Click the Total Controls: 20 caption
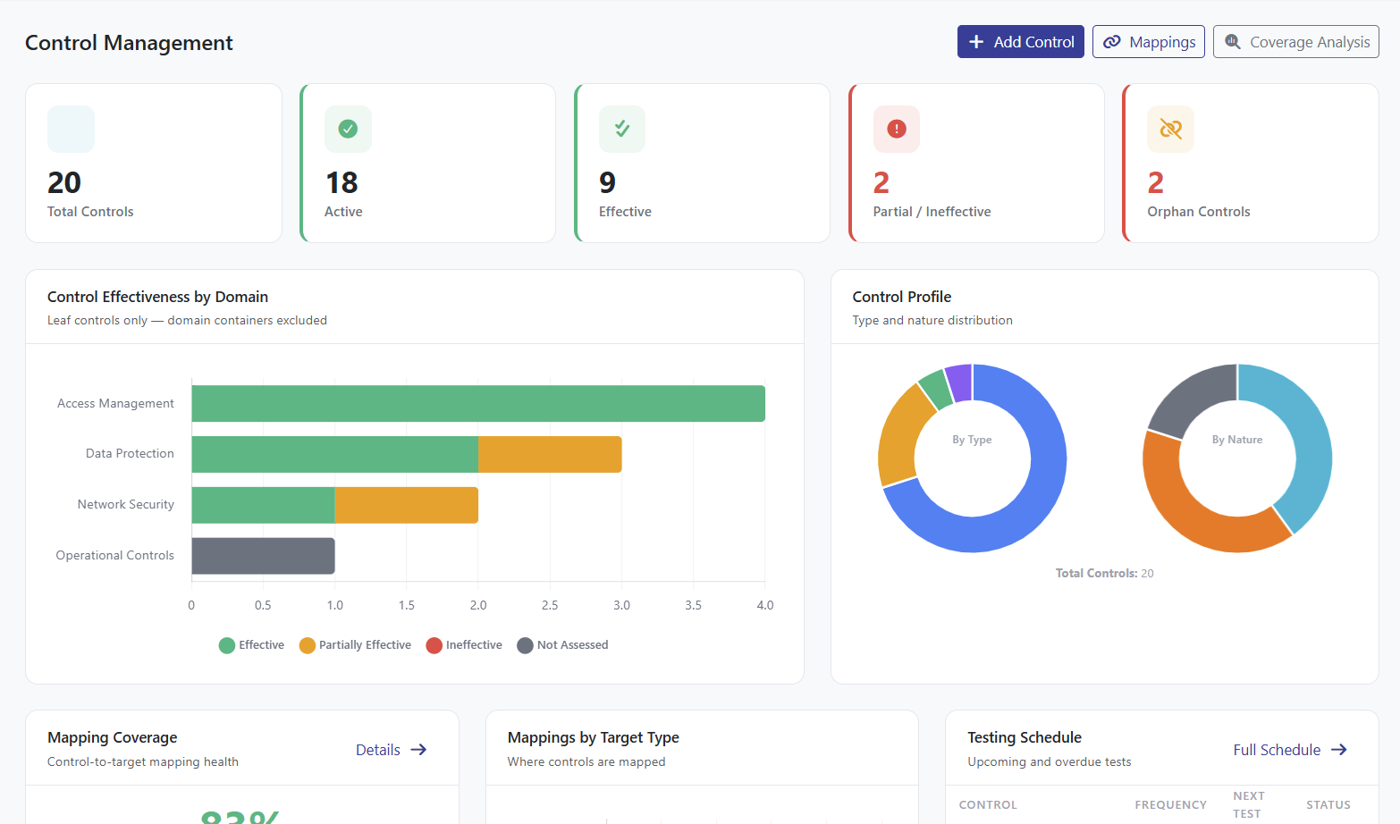1400x824 pixels. point(1105,574)
